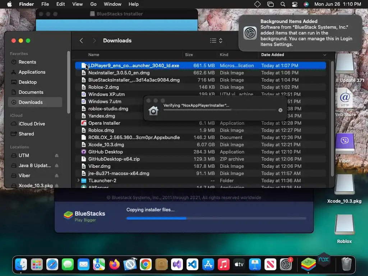Click BlueStacks copying files progress bar
Screen dimensions: 368x276
(x=216, y=218)
